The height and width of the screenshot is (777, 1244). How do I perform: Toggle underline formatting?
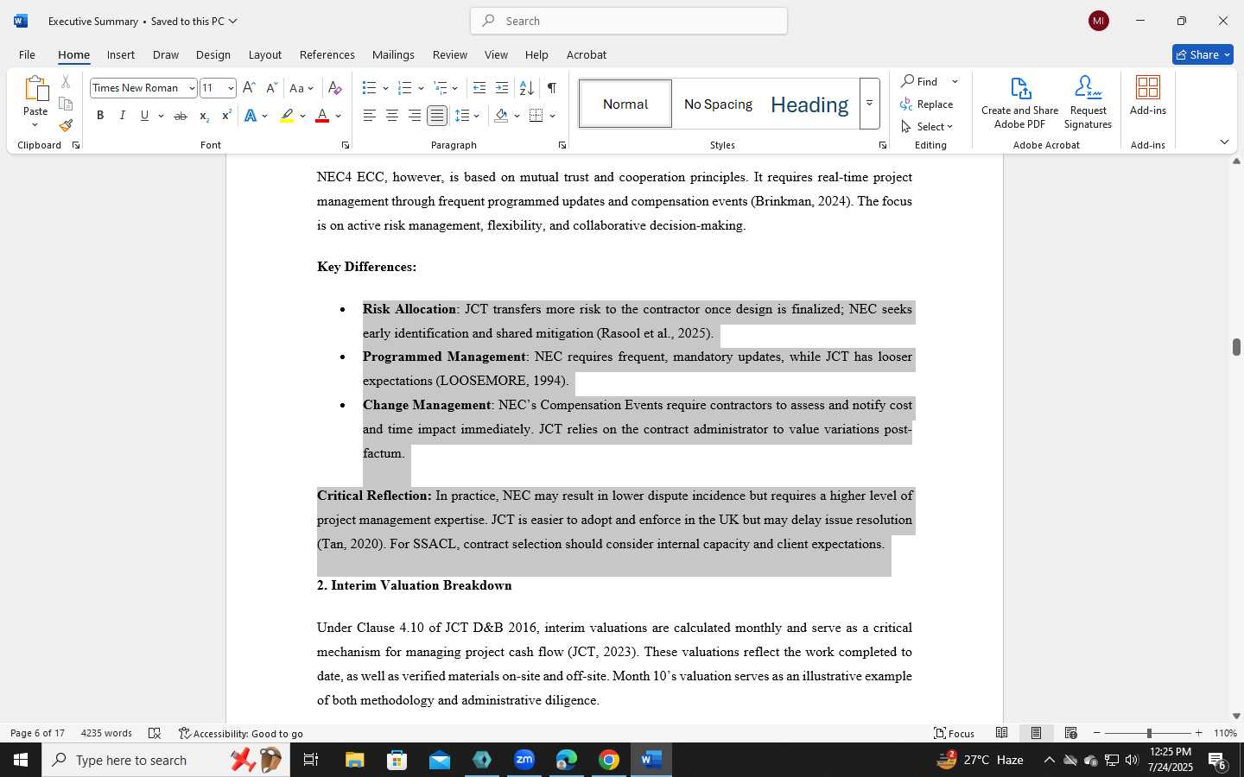pos(144,116)
